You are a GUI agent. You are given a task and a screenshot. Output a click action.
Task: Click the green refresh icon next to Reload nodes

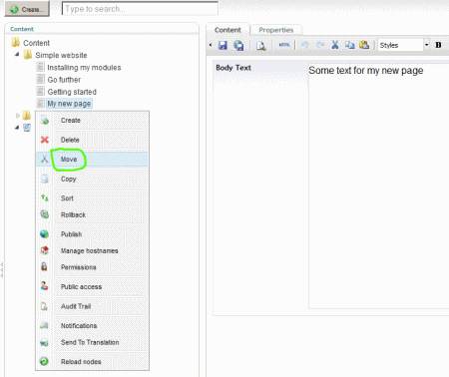44,361
